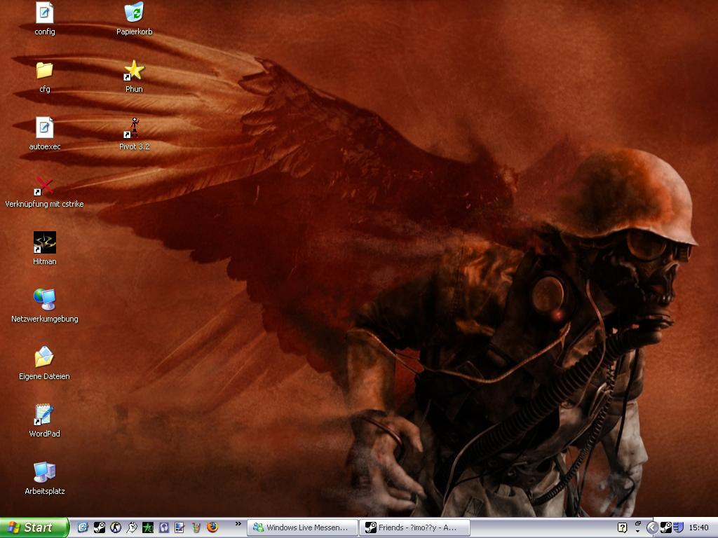Screen dimensions: 718x538
Task: Click the blue shield tray icon
Action: point(678,528)
